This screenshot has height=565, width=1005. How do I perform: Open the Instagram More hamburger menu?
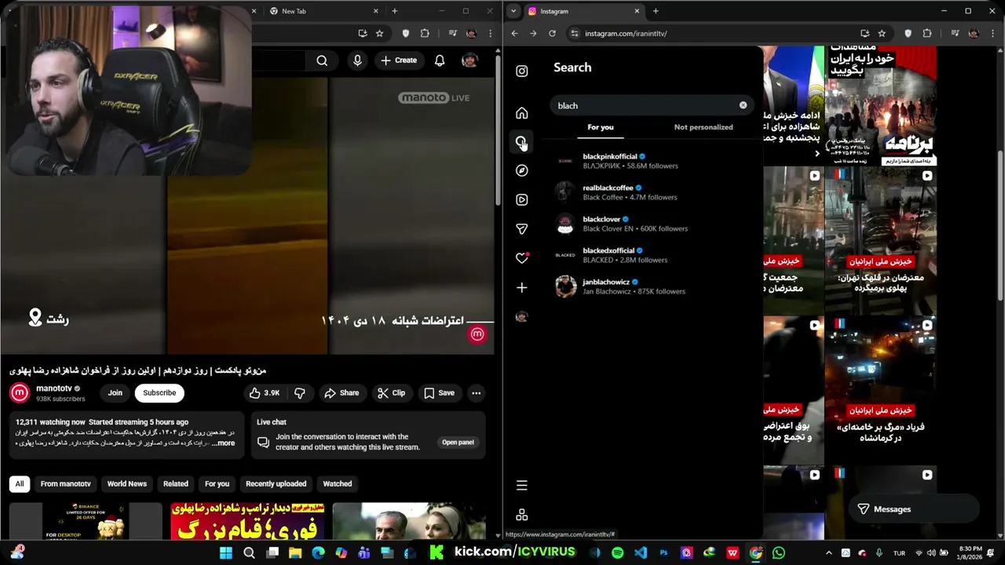tap(521, 485)
